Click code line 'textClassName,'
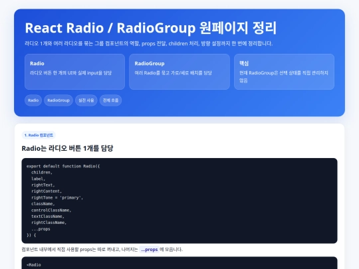 pyautogui.click(x=48, y=216)
